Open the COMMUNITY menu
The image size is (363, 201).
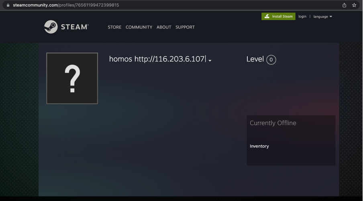[139, 27]
